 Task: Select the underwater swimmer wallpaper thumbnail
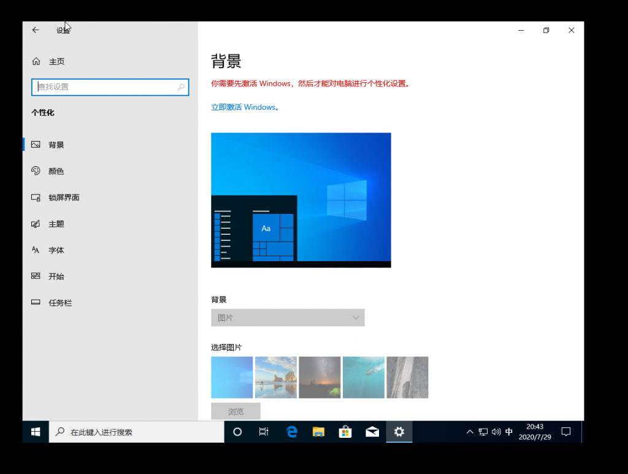pos(364,377)
